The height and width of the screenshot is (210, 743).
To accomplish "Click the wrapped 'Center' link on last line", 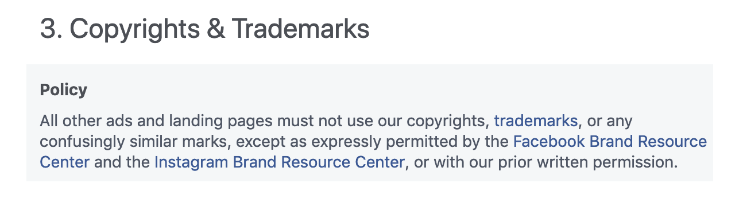I will (65, 162).
